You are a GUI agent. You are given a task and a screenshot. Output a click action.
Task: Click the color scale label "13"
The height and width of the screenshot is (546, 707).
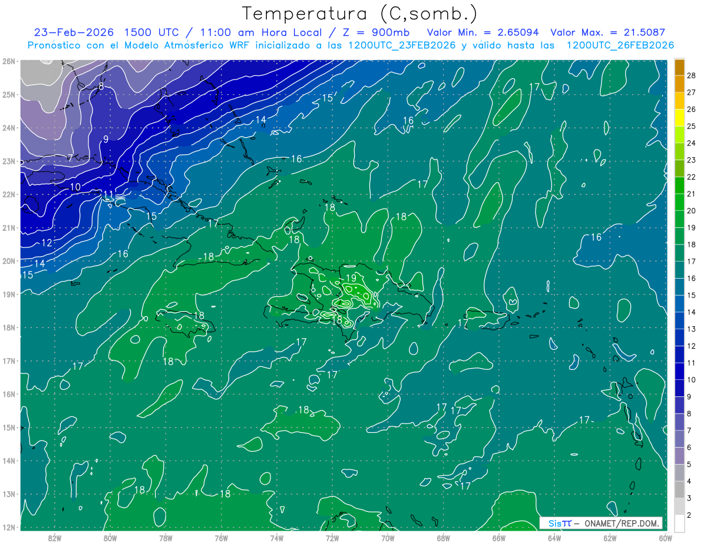(x=691, y=329)
